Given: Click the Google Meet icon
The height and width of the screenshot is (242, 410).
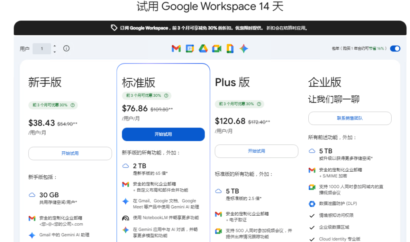Looking at the screenshot, I should click(x=217, y=49).
